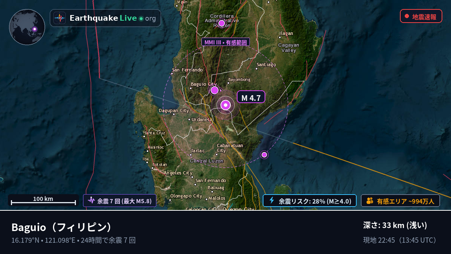
Task: Select aftershock marker near Baguio City
Action: click(x=215, y=90)
